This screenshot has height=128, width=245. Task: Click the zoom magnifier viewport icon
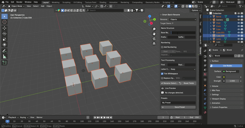point(154,29)
